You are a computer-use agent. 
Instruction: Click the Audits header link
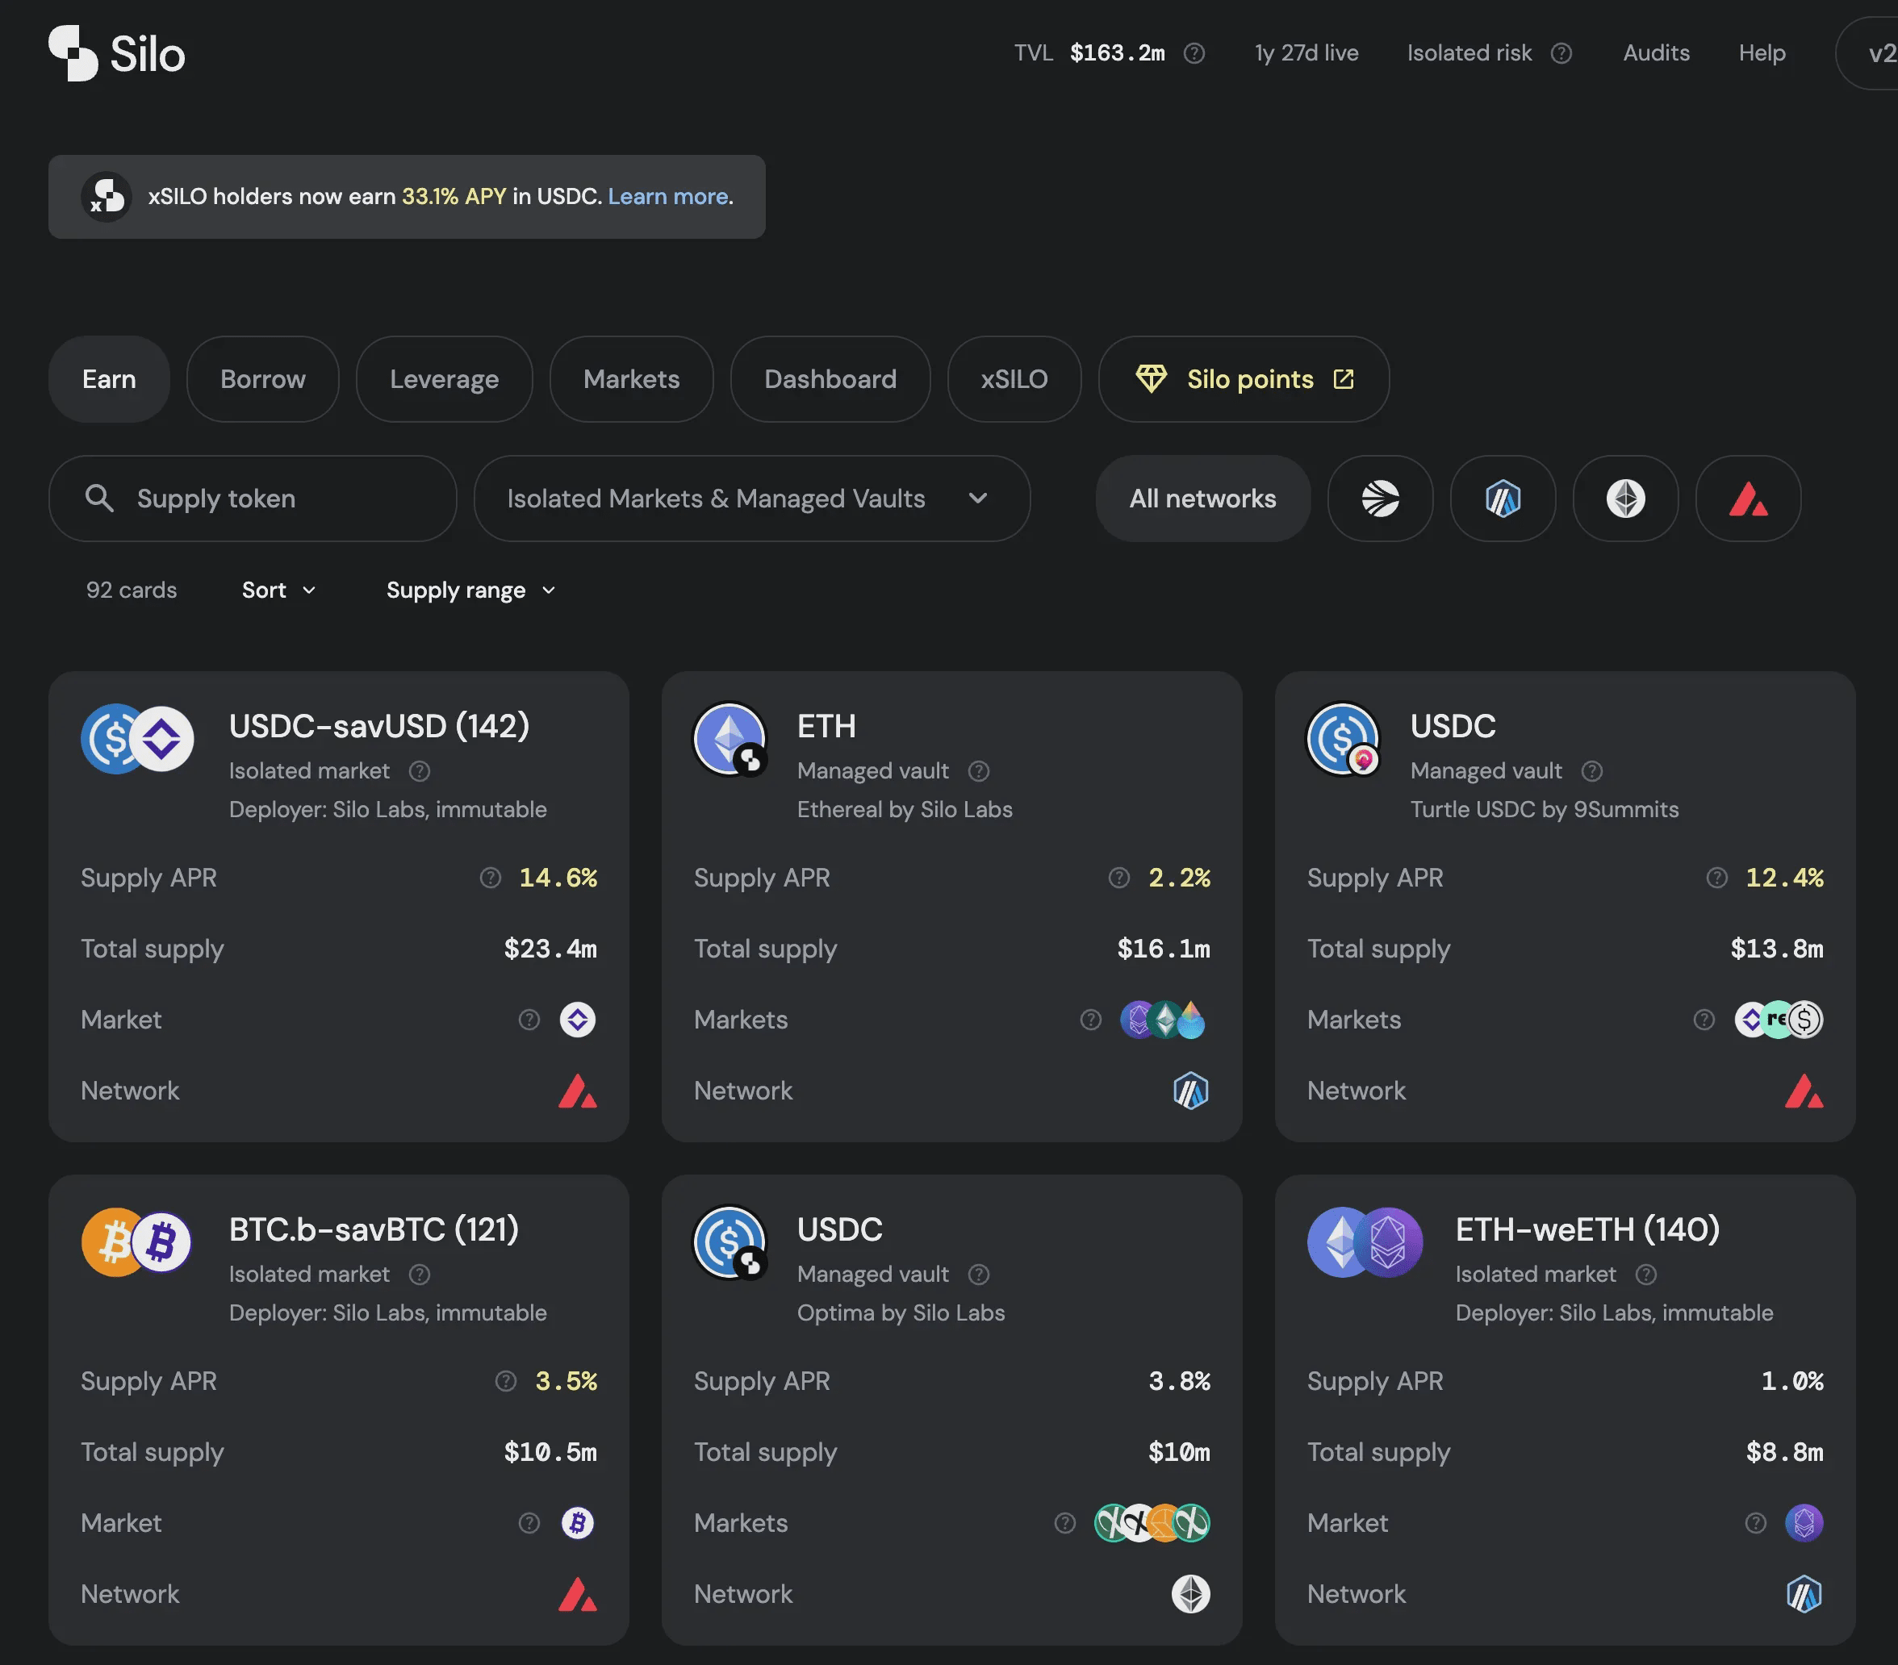(x=1656, y=54)
